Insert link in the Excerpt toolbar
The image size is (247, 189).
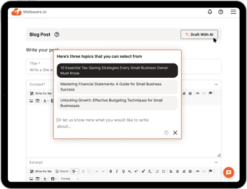coord(197,171)
